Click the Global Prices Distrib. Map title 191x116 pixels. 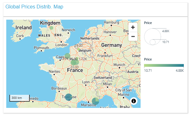click(34, 7)
